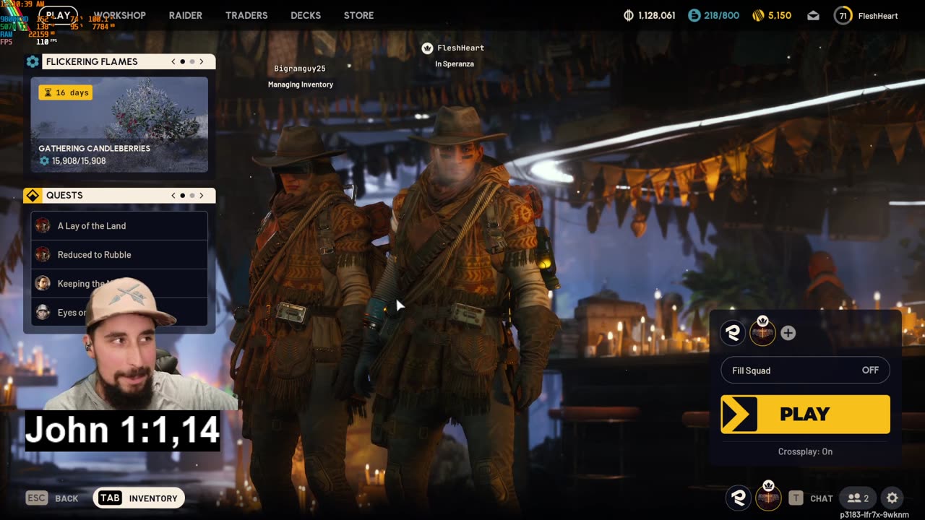
Task: Click the Reduced to Rubble quest portrait
Action: (x=43, y=254)
